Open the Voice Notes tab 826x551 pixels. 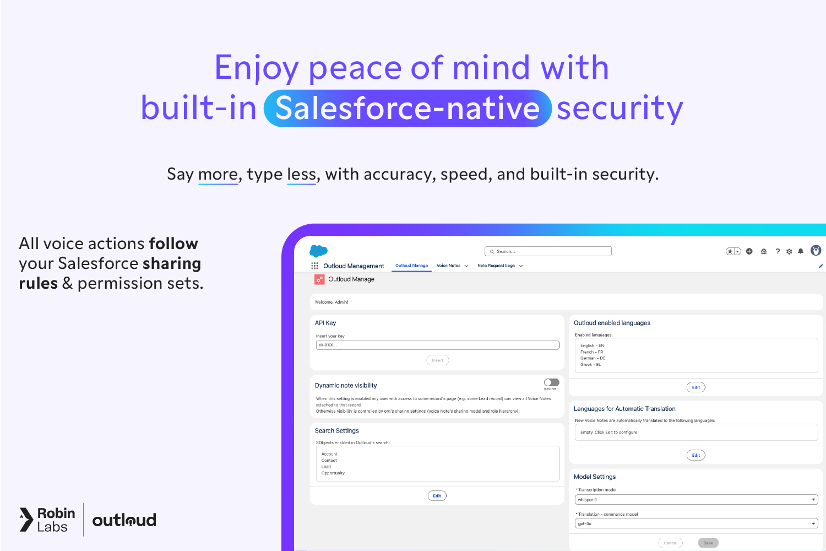[448, 266]
